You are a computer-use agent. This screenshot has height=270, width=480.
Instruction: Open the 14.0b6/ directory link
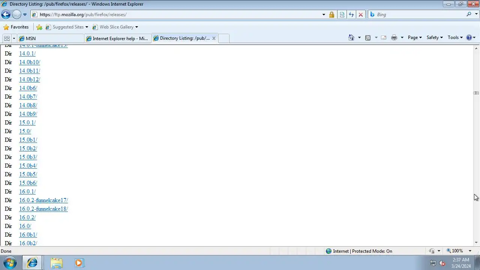28,88
